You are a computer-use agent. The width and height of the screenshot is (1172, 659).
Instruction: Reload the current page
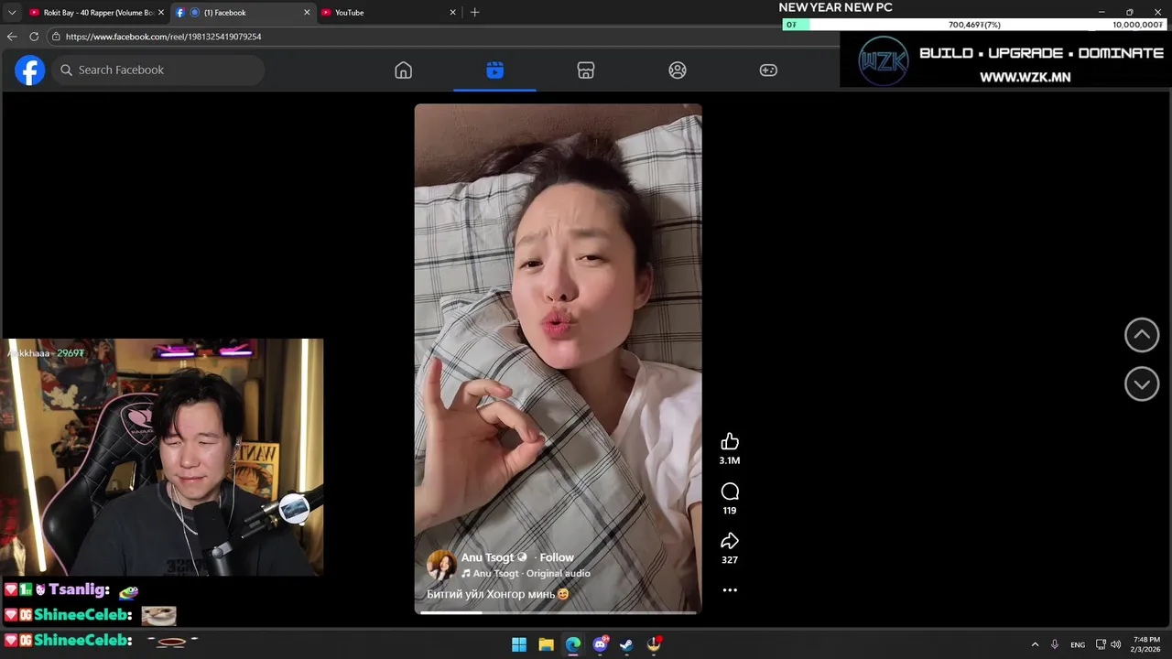[34, 37]
